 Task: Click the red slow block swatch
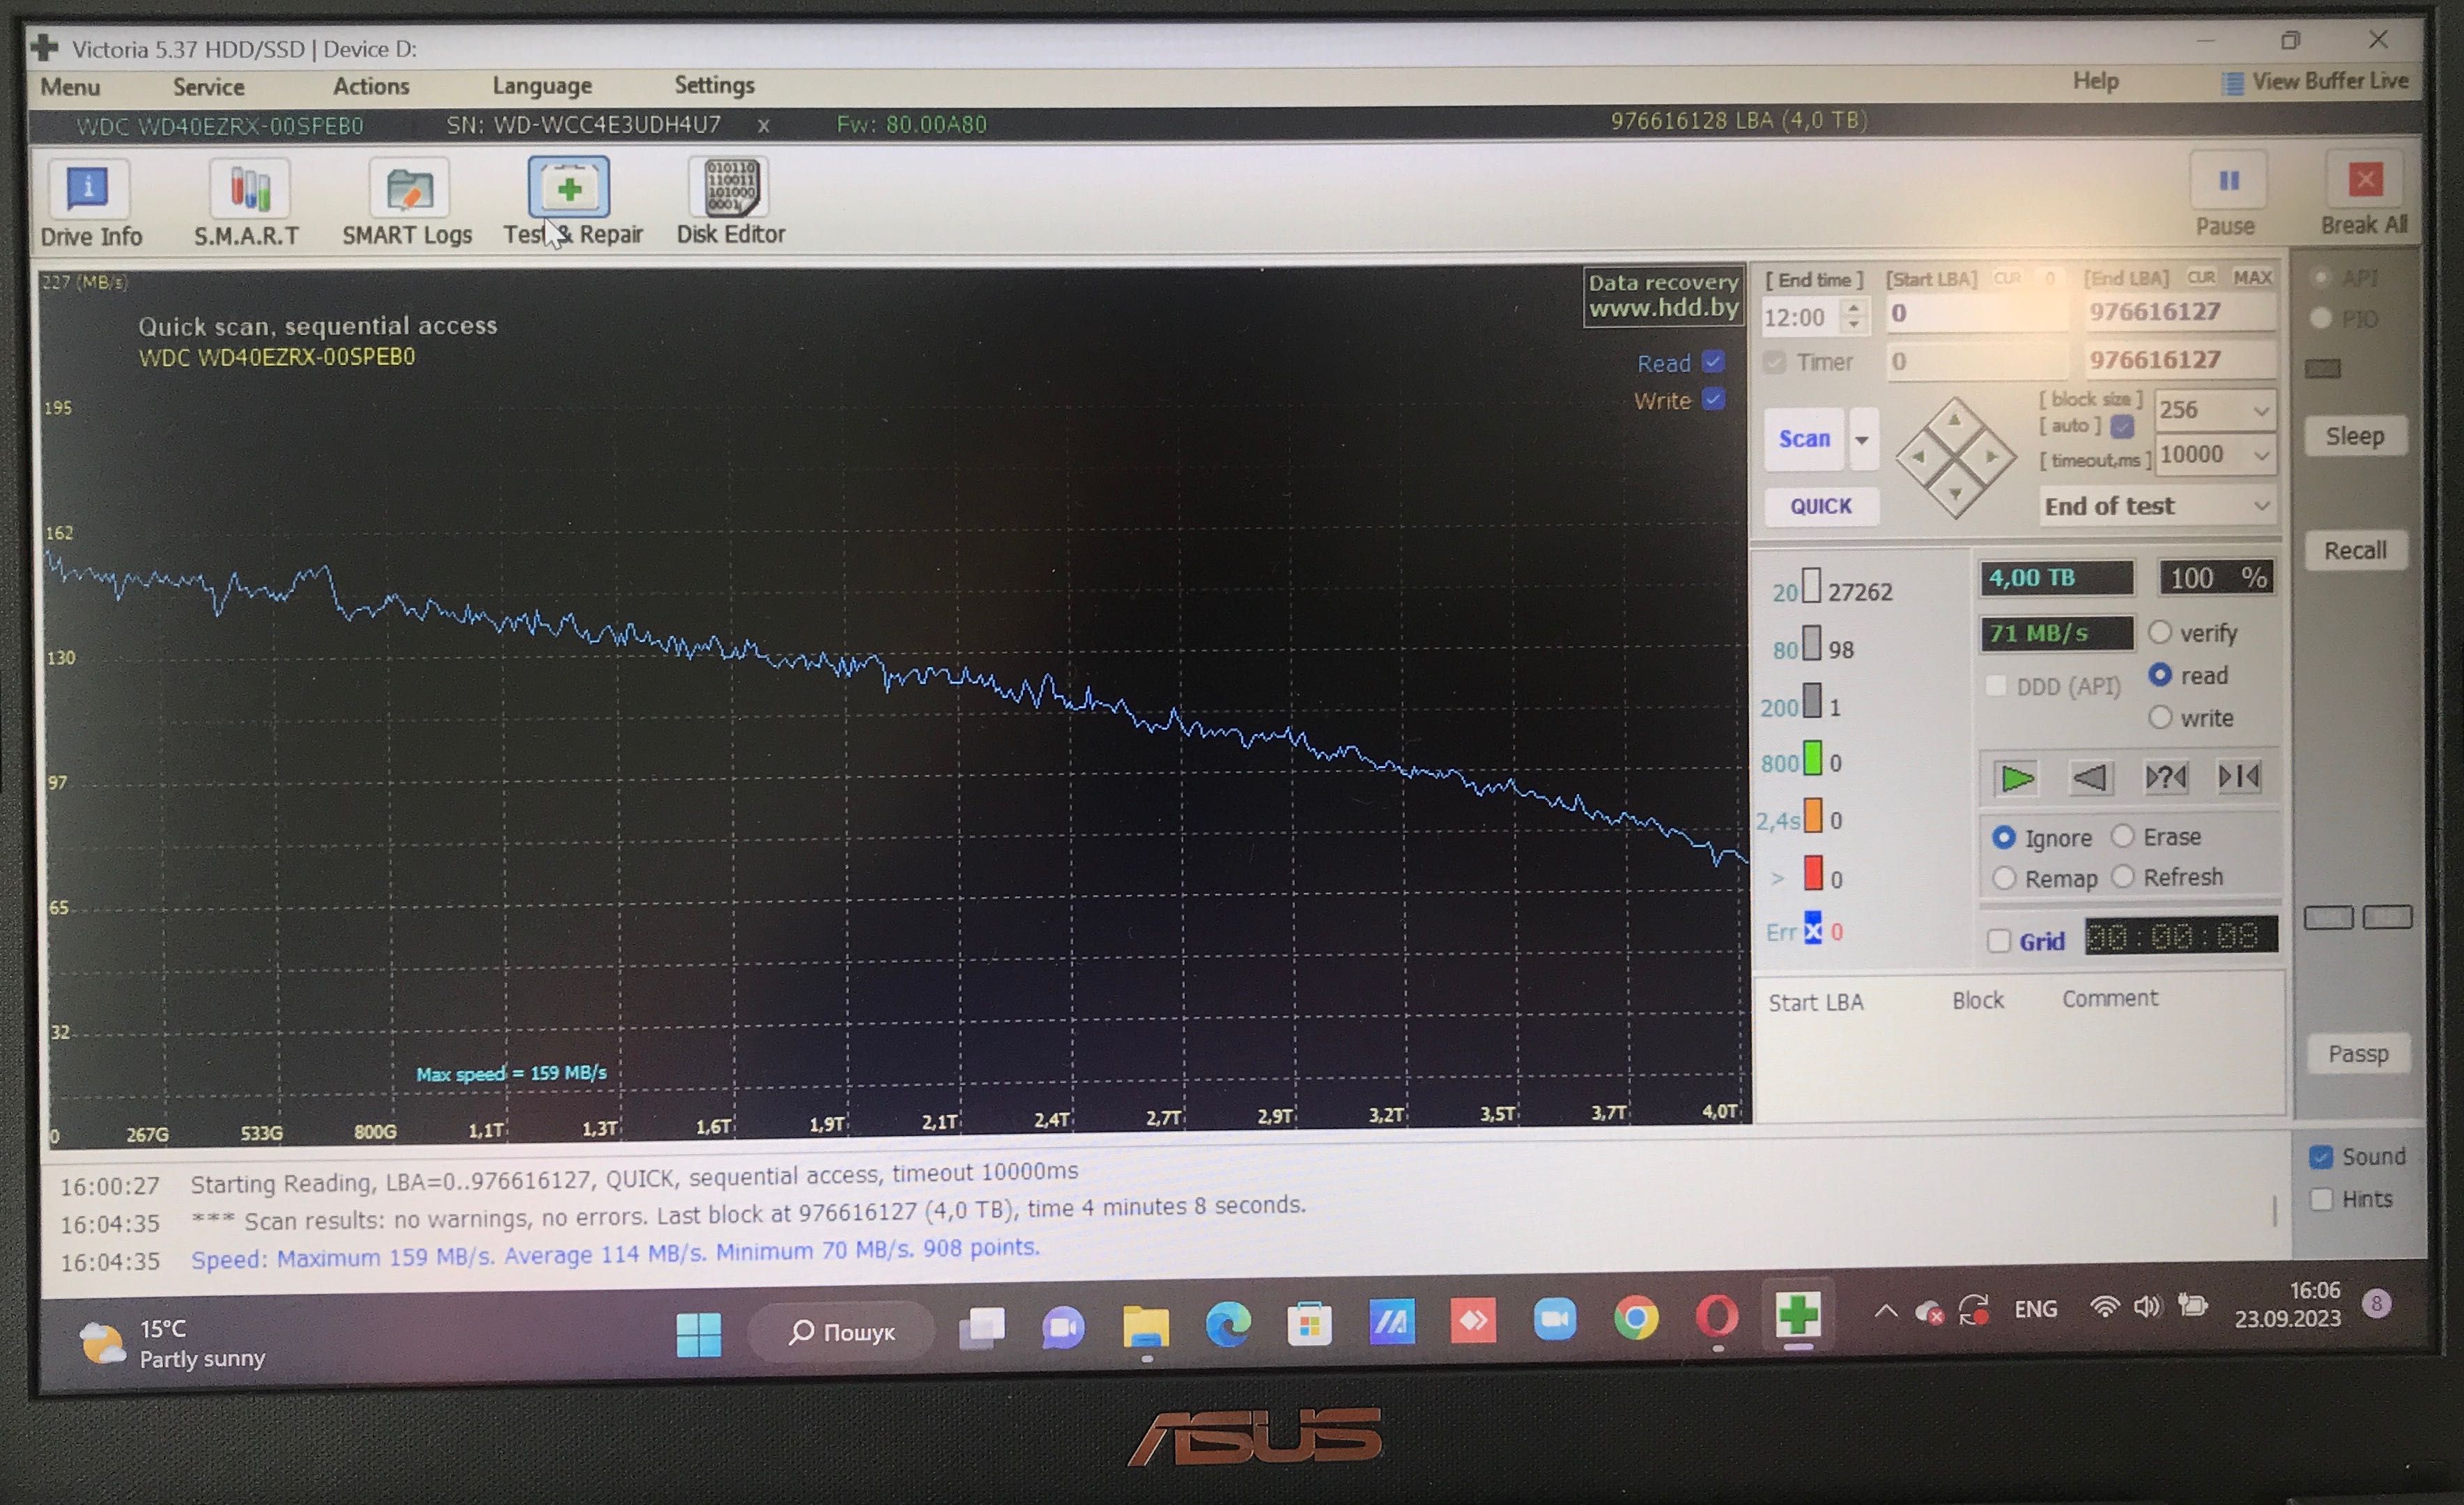tap(1812, 873)
